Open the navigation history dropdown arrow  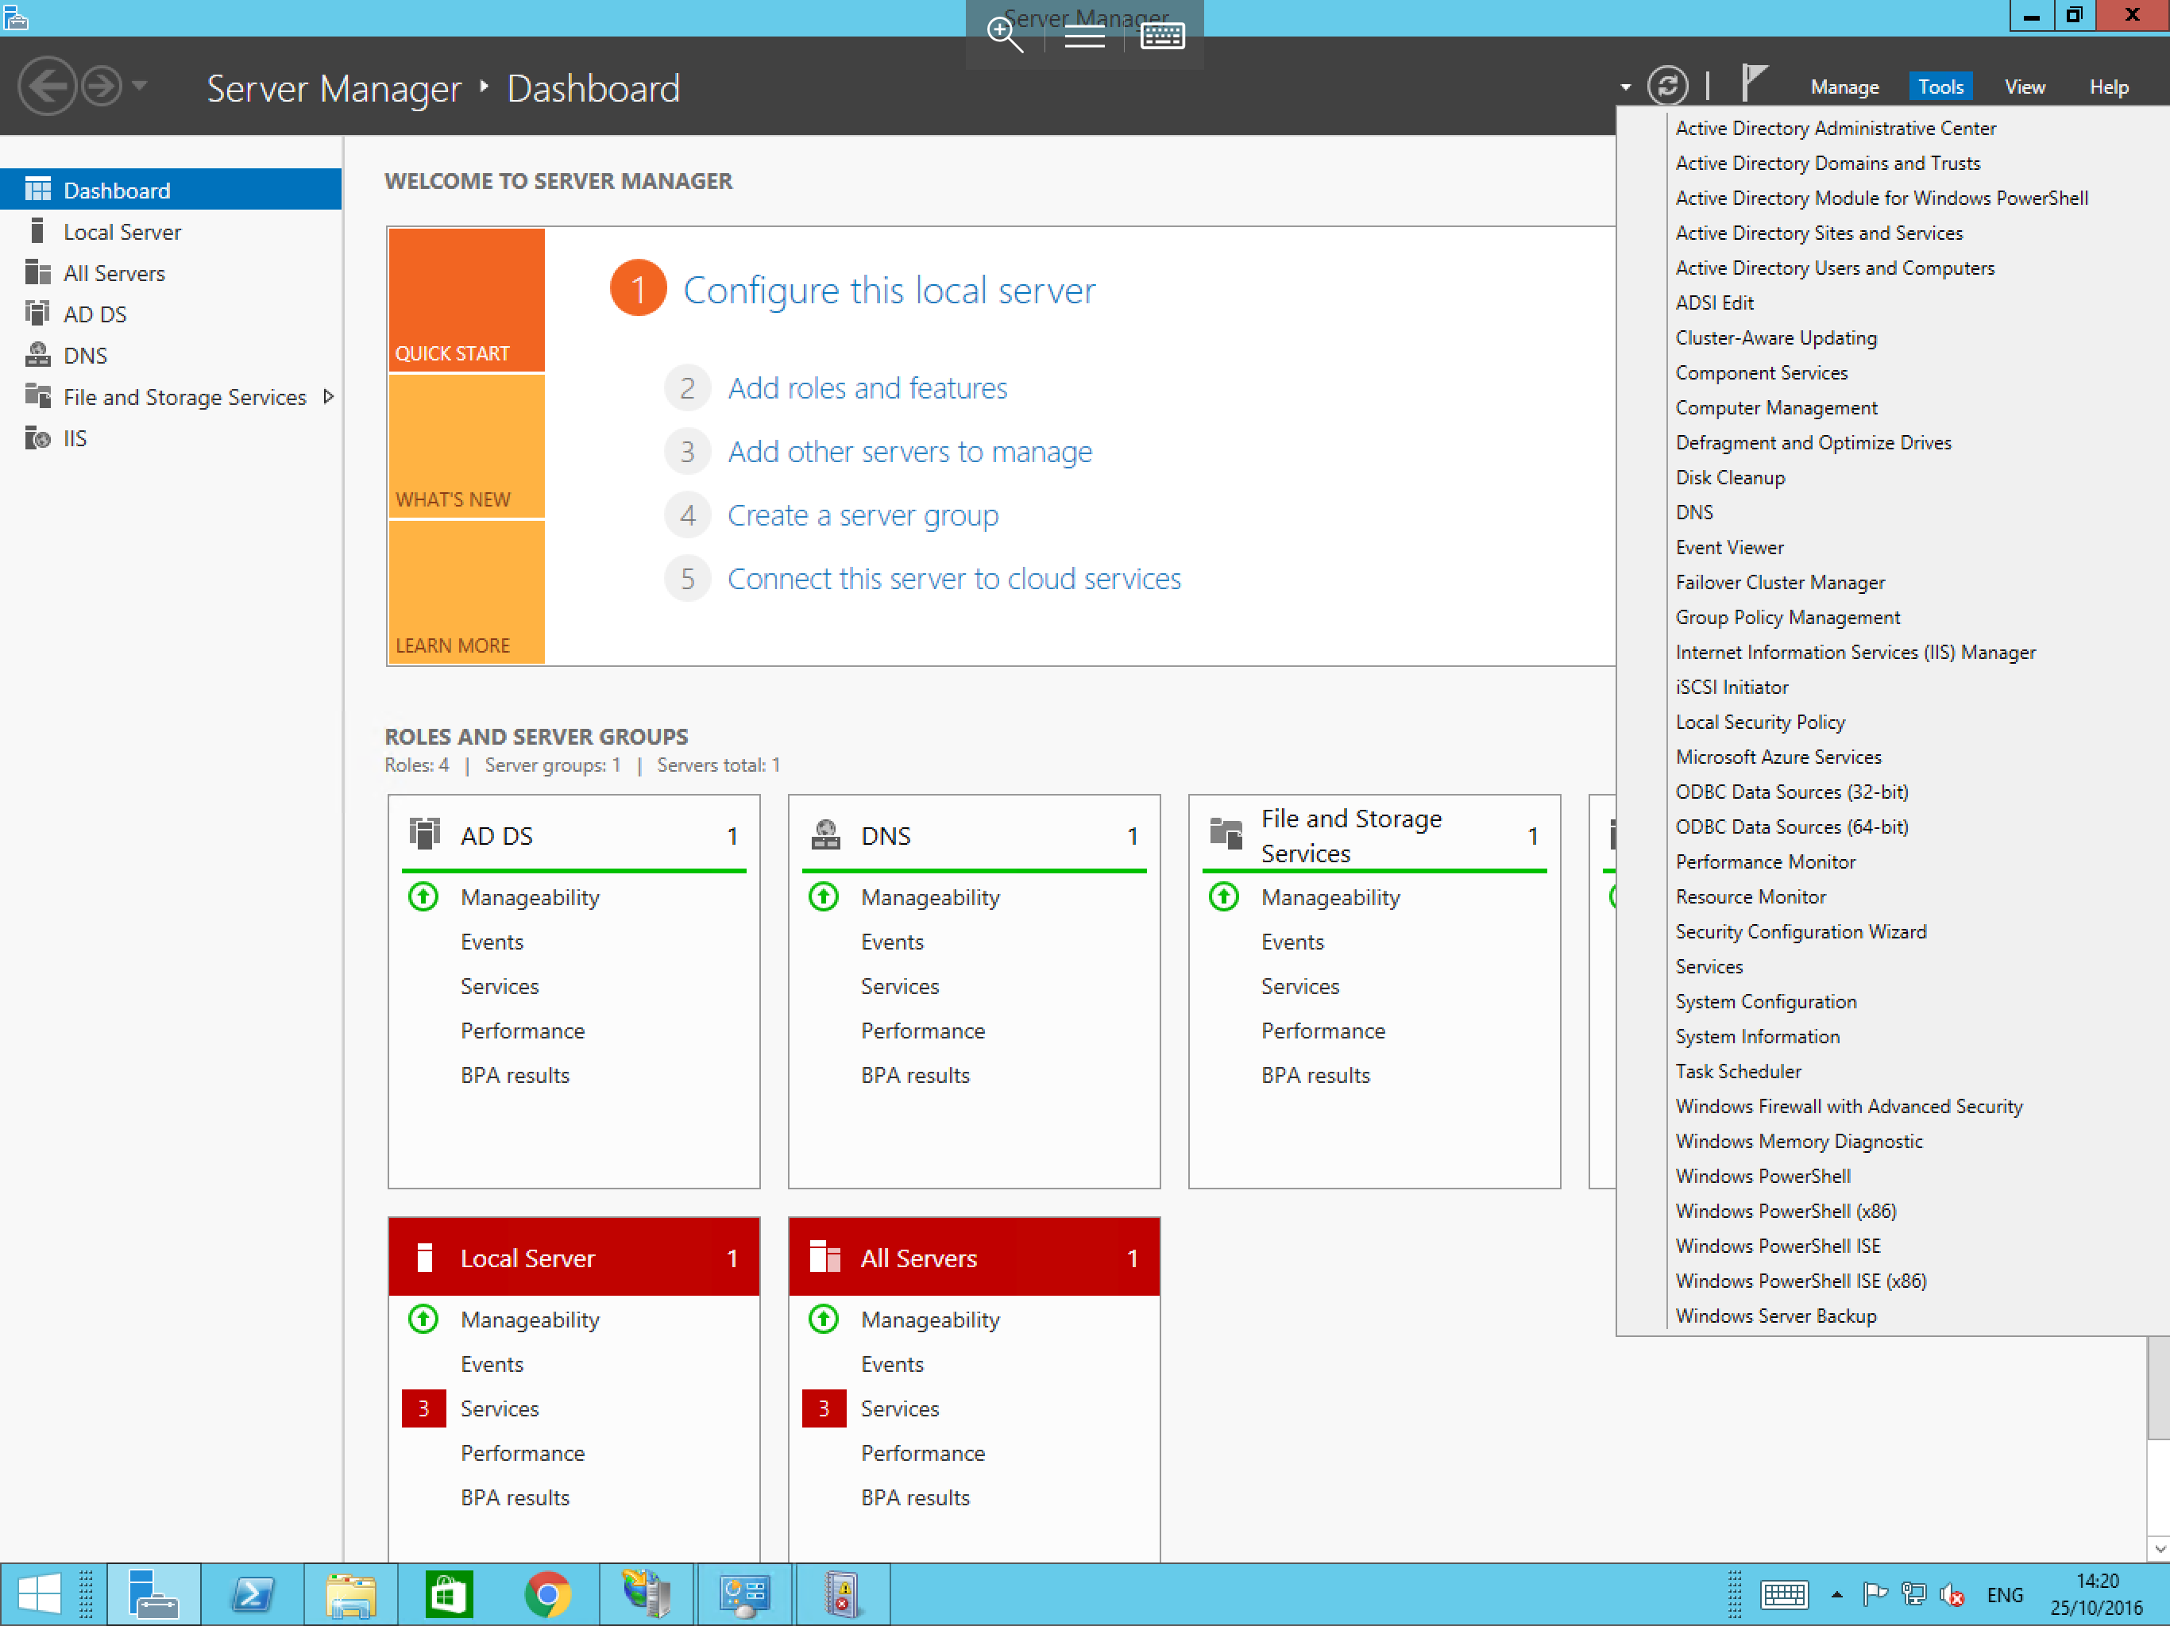coord(139,87)
